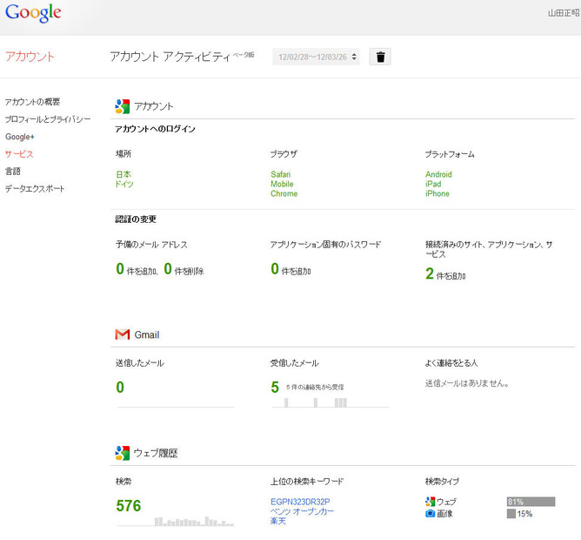
Task: Click iPad platform entry
Action: pos(433,184)
